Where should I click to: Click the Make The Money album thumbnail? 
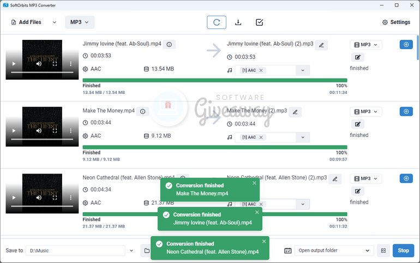click(x=42, y=127)
